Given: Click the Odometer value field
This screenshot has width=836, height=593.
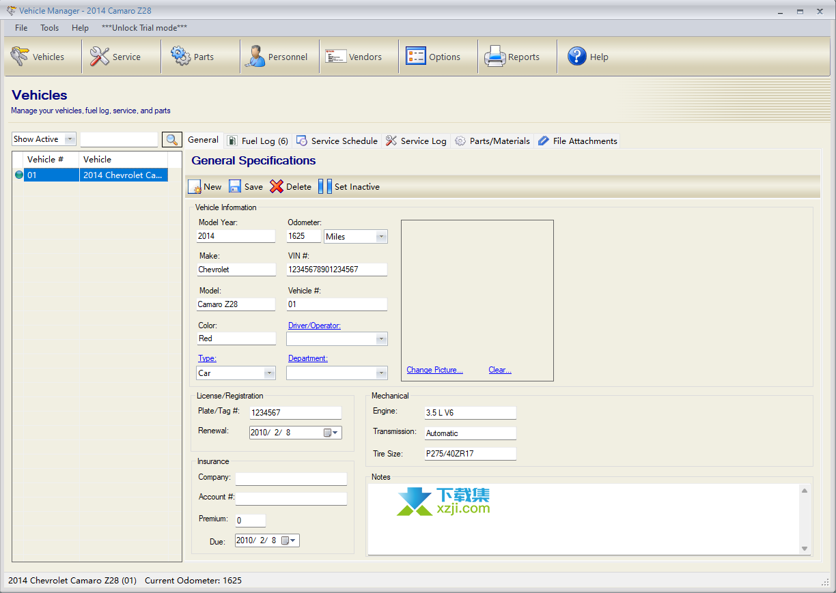Looking at the screenshot, I should [304, 236].
